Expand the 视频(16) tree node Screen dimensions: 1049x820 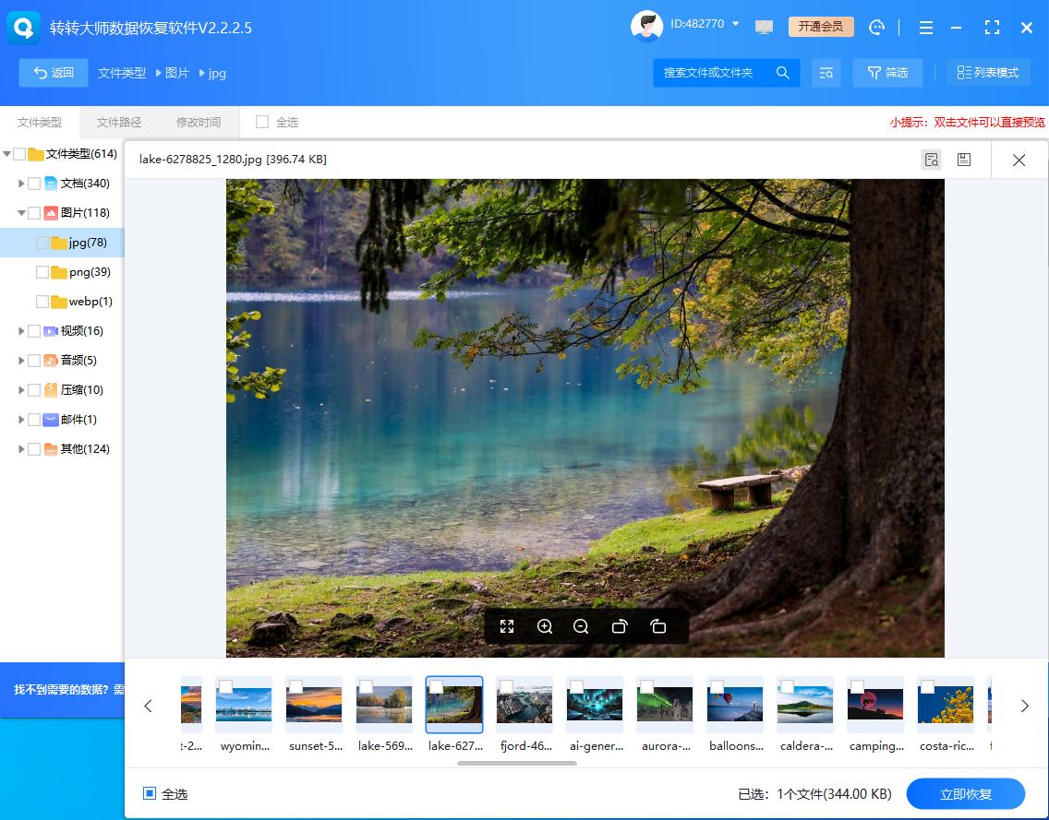[x=20, y=330]
